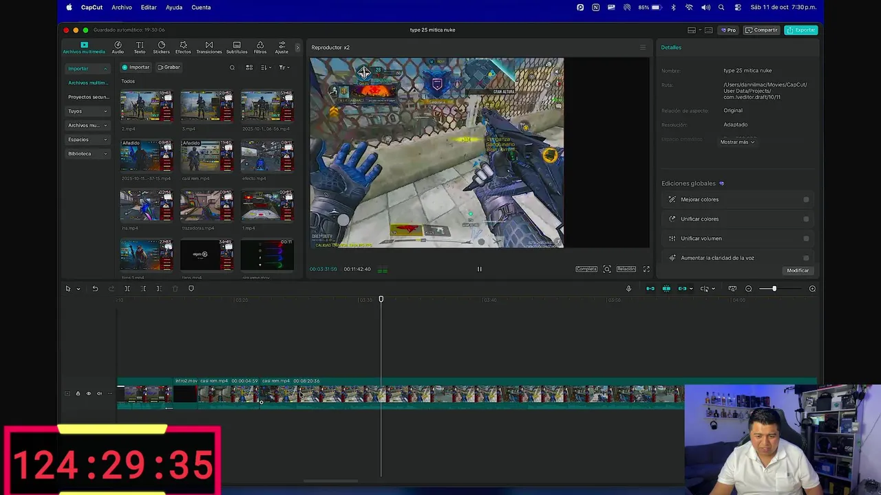881x495 pixels.
Task: Expand the Espacios sidebar section
Action: pos(88,140)
